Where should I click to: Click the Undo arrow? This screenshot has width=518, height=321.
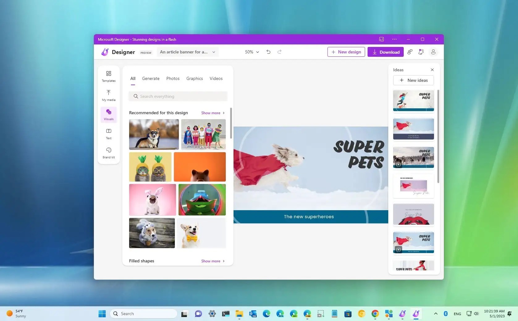[x=268, y=52]
